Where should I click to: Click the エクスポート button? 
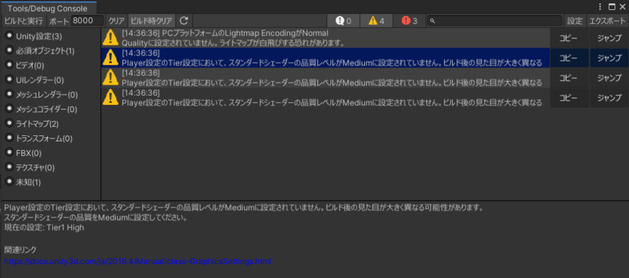[607, 21]
